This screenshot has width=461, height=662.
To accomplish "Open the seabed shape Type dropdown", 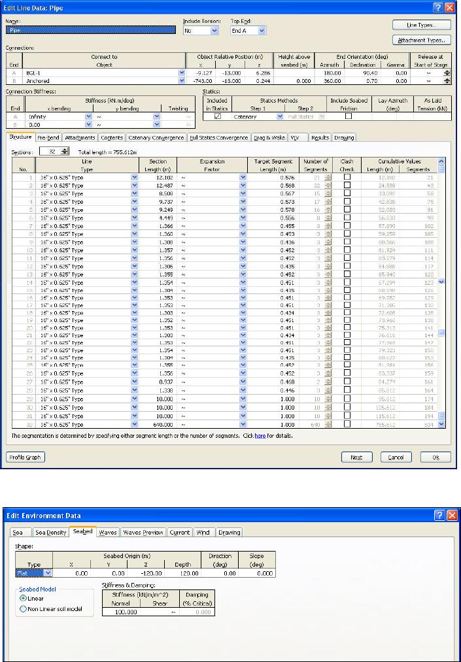I will 47,572.
